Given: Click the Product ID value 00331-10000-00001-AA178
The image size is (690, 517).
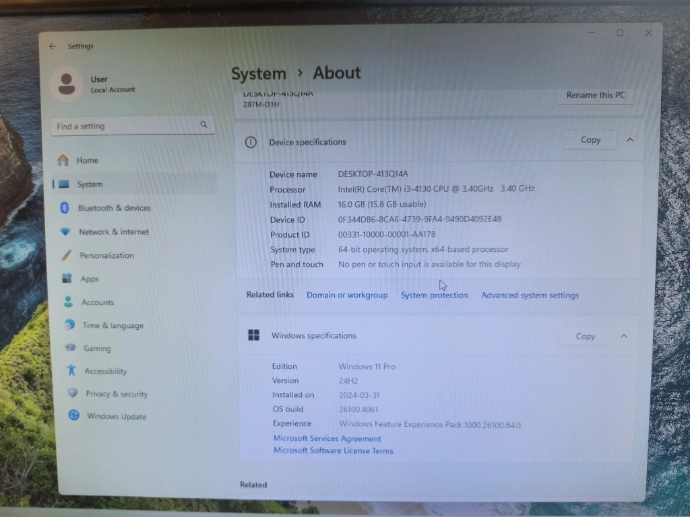Looking at the screenshot, I should (x=387, y=234).
